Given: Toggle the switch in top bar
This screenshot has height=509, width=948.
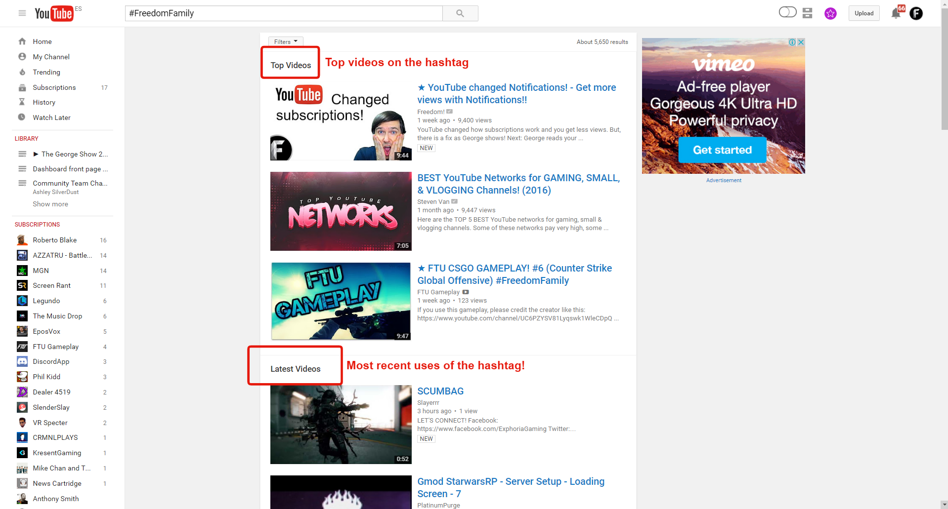Looking at the screenshot, I should [787, 12].
